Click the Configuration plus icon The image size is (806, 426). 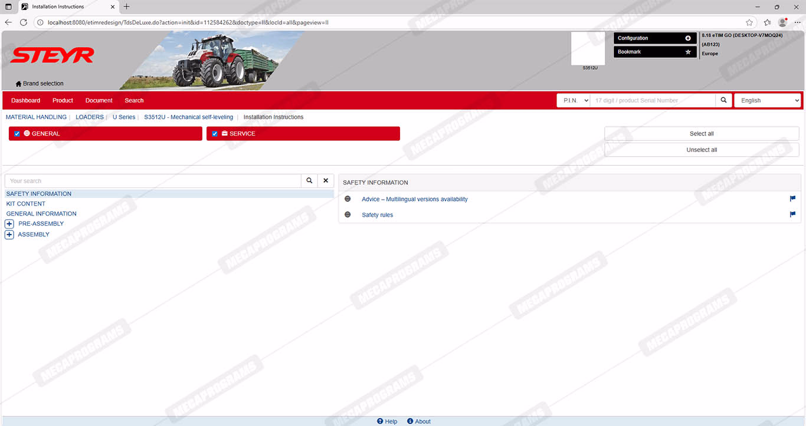tap(687, 38)
